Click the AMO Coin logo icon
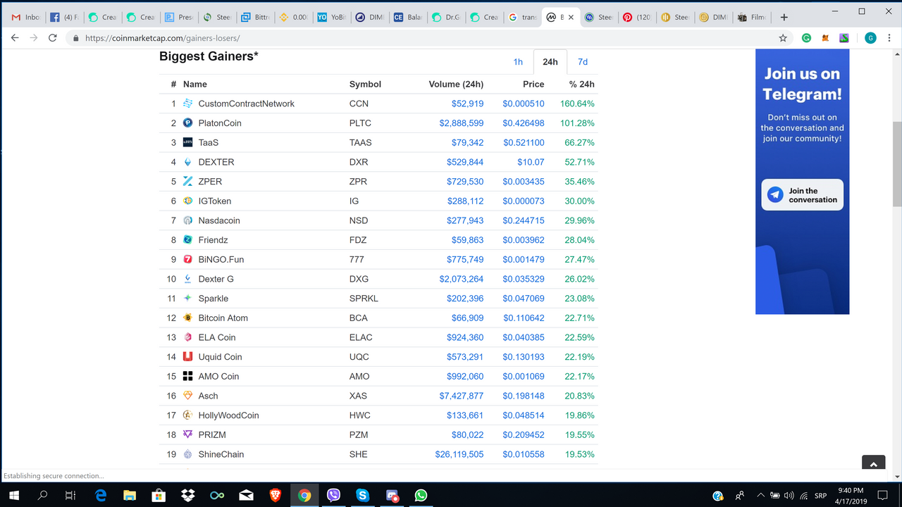 click(188, 376)
